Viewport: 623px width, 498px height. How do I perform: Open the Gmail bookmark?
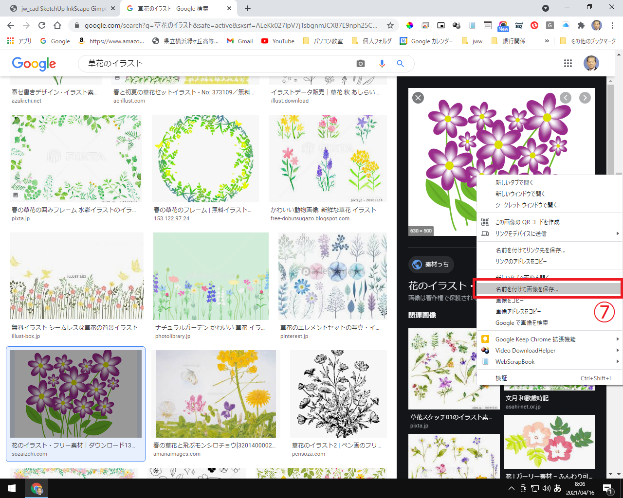[x=240, y=41]
